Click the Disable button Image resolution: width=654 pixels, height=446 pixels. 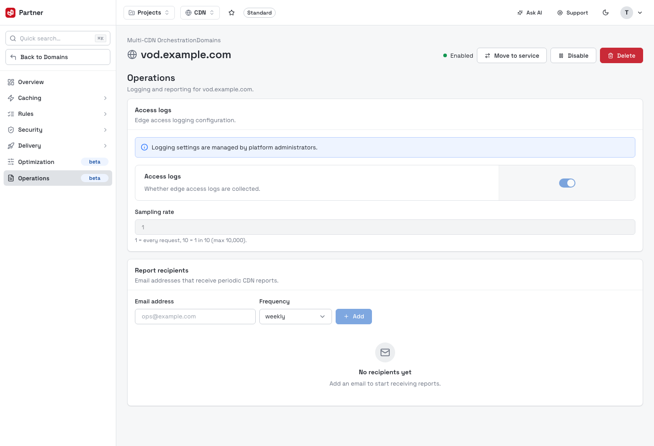point(573,55)
